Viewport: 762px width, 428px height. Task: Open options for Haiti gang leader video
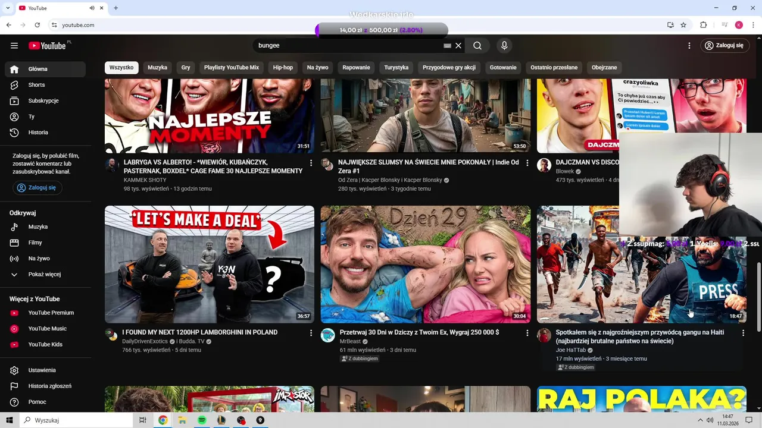click(x=743, y=333)
